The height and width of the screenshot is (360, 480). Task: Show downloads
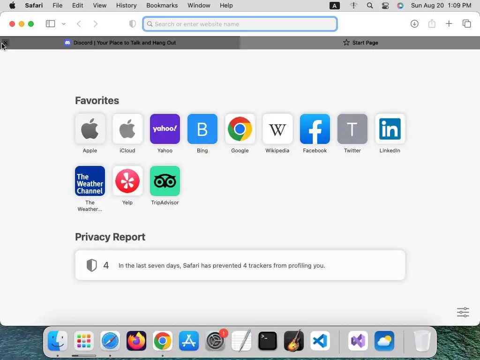pos(414,23)
